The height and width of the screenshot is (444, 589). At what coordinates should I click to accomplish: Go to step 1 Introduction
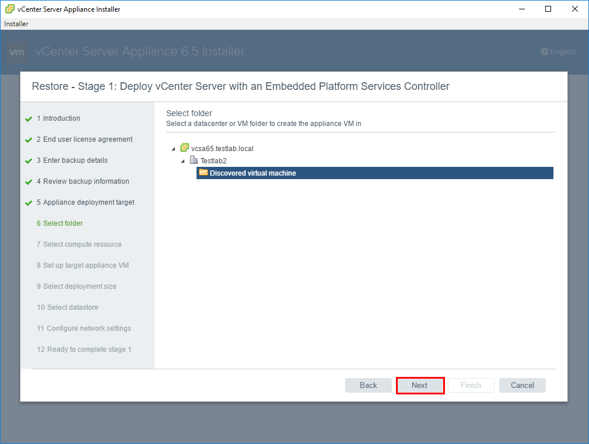click(x=58, y=118)
